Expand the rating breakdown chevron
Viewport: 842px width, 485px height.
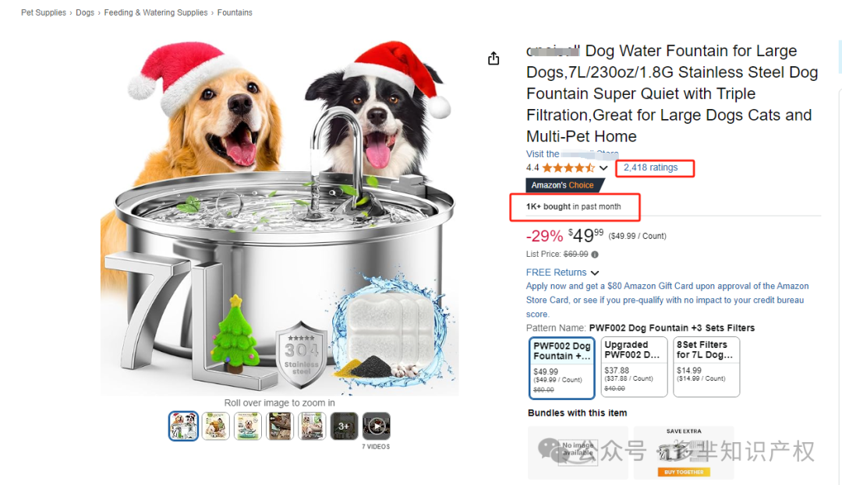tap(603, 168)
